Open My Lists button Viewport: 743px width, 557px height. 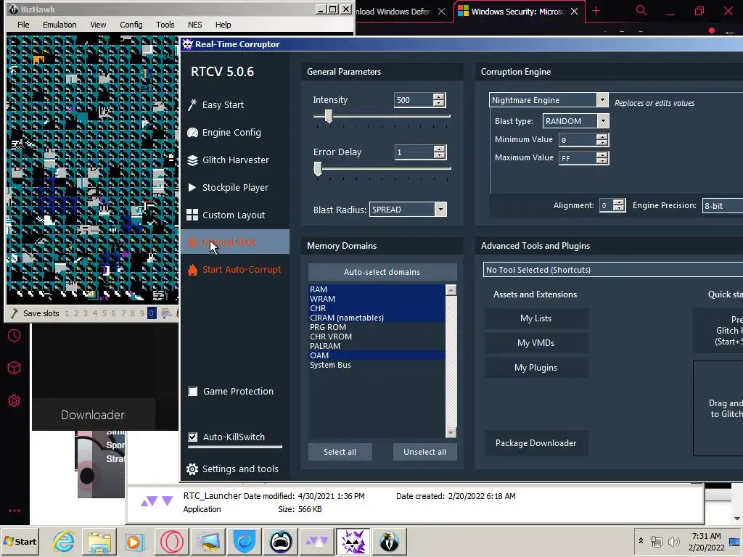coord(536,318)
